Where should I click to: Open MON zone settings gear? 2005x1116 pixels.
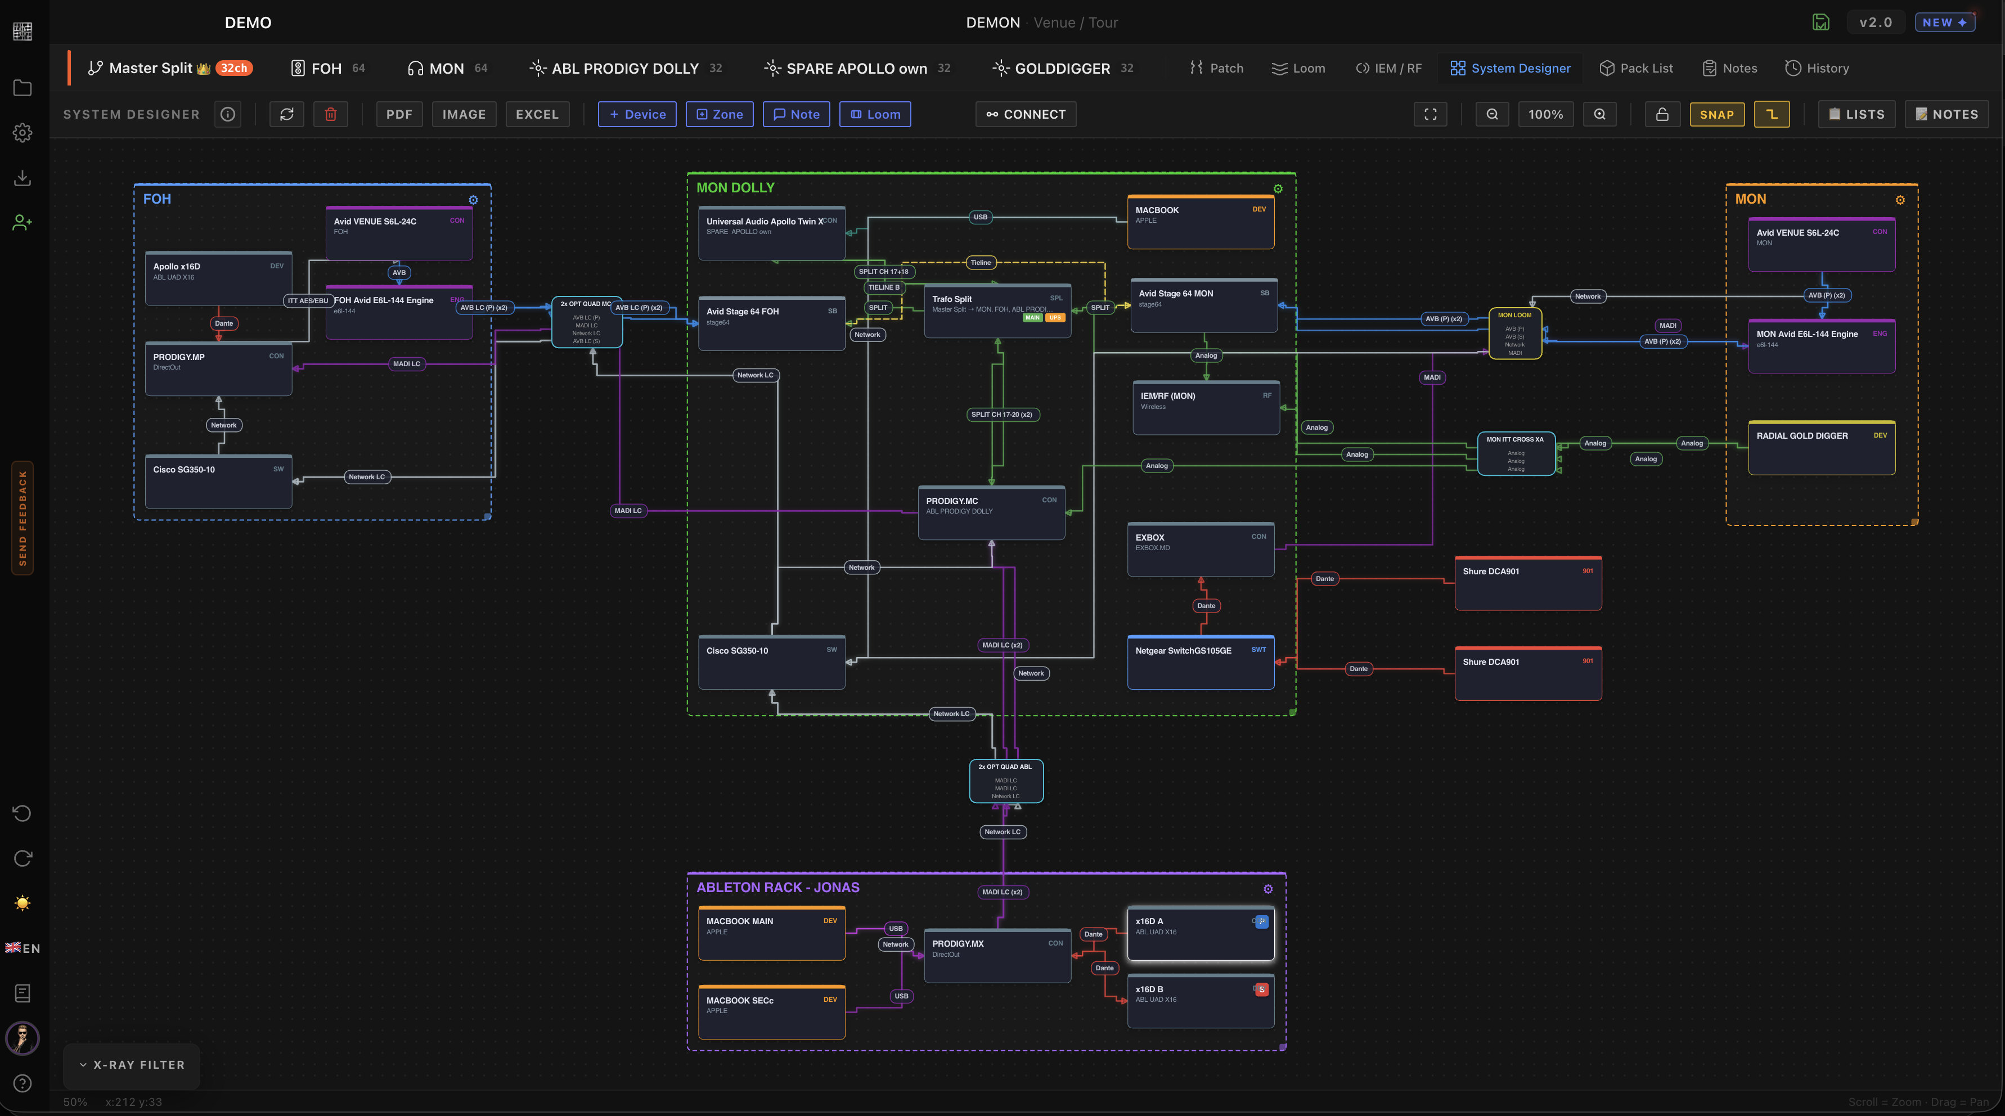(x=1900, y=200)
